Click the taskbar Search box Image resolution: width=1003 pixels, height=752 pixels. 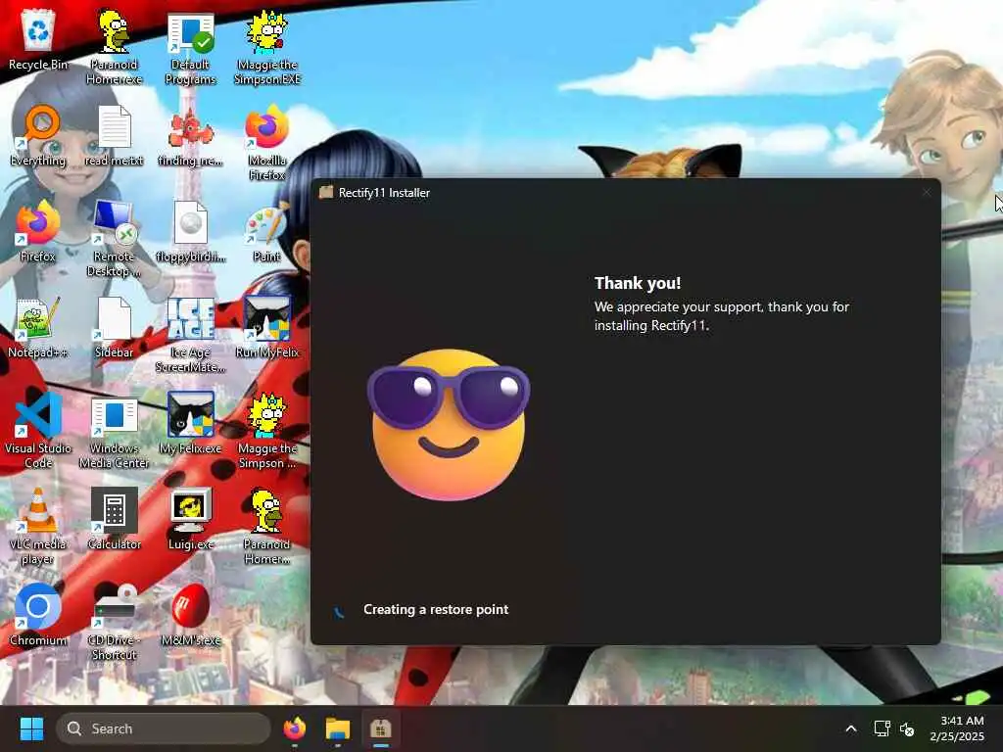(164, 728)
